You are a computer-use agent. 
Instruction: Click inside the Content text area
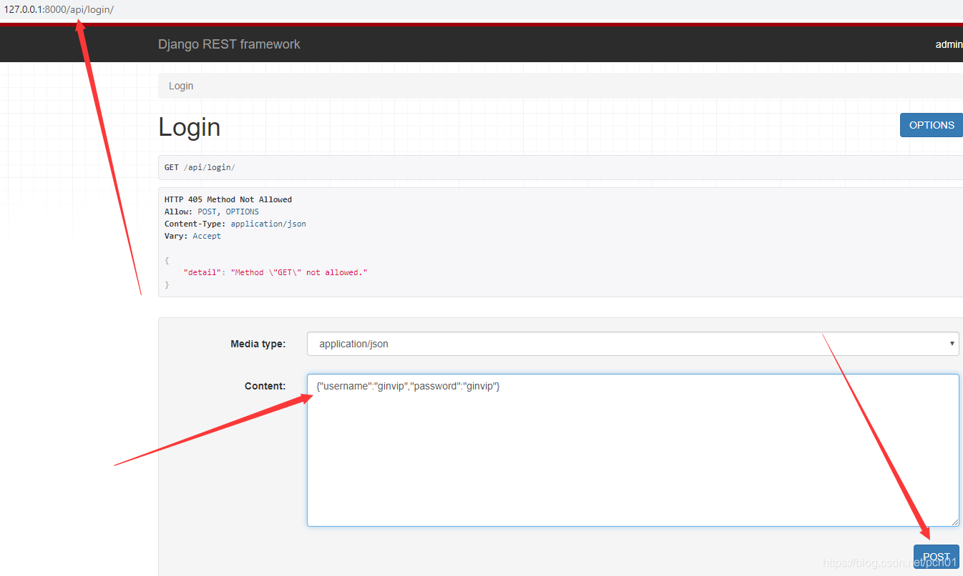pos(633,450)
